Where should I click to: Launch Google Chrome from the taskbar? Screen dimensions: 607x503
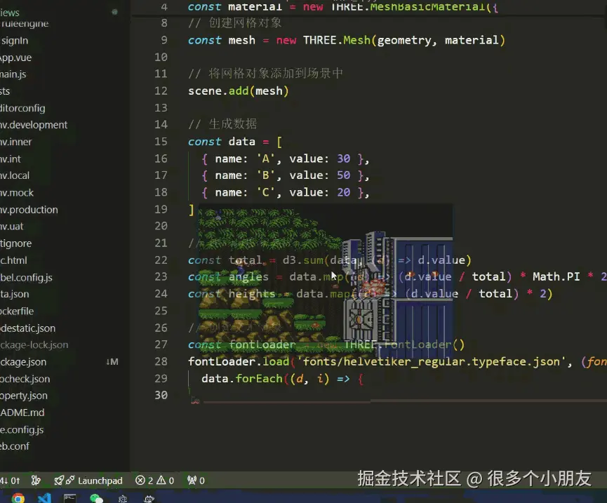coord(19,498)
